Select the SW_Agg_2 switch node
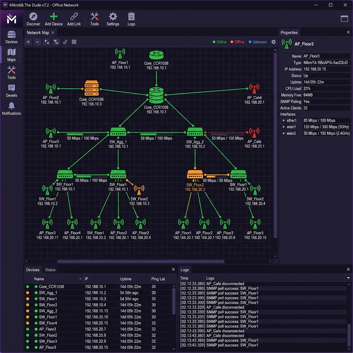This screenshot has width=353, height=353. (195, 132)
